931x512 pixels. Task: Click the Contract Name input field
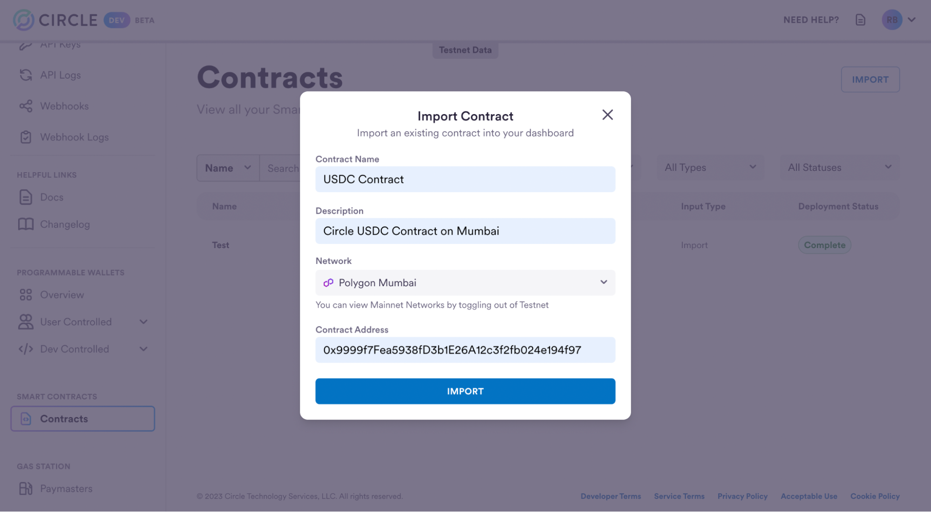click(465, 179)
